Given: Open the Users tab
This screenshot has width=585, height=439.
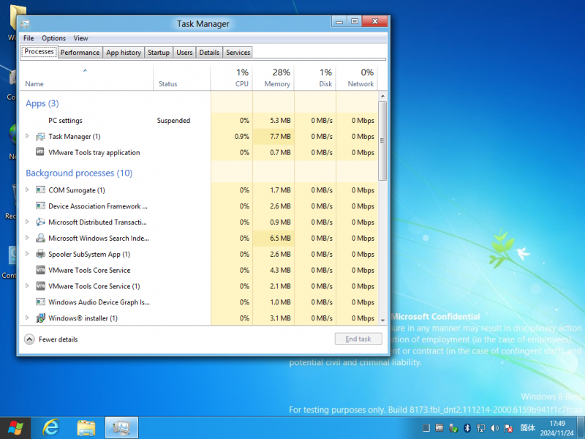Looking at the screenshot, I should pos(184,53).
